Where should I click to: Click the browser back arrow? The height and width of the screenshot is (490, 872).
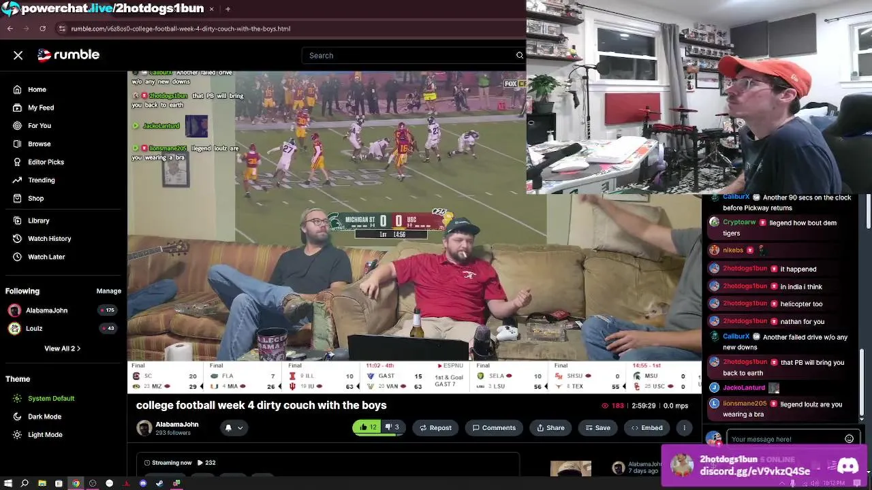(10, 29)
